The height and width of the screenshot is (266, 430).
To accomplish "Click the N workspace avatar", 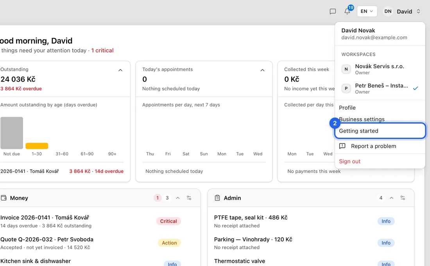I will [x=346, y=69].
